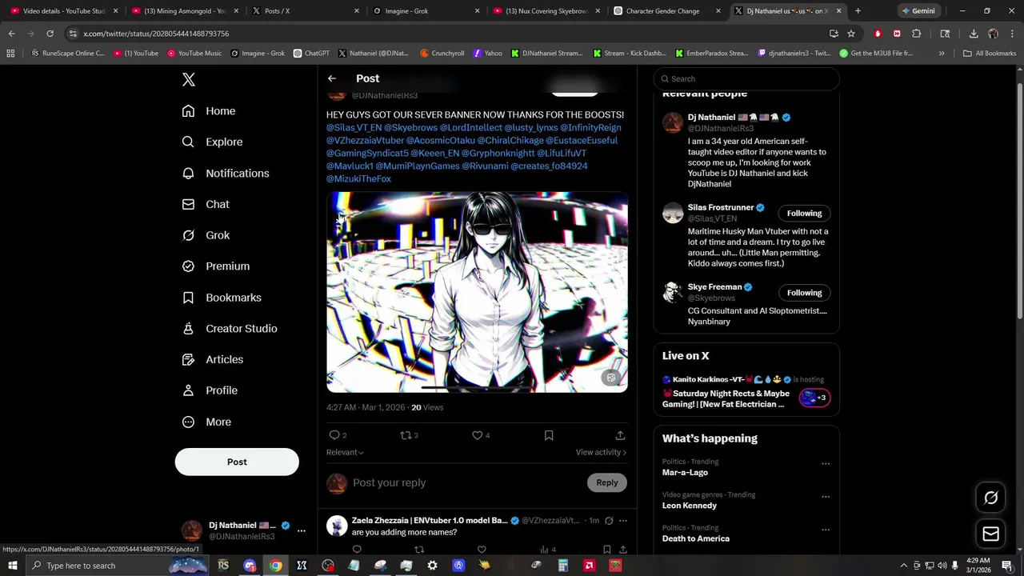Click the white Post button in the sidebar
Screen dimensions: 1024x576
237,462
